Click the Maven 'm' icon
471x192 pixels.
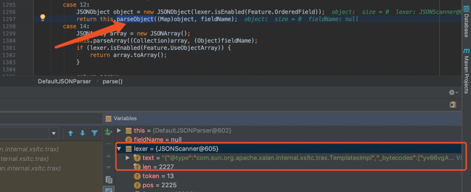466,51
